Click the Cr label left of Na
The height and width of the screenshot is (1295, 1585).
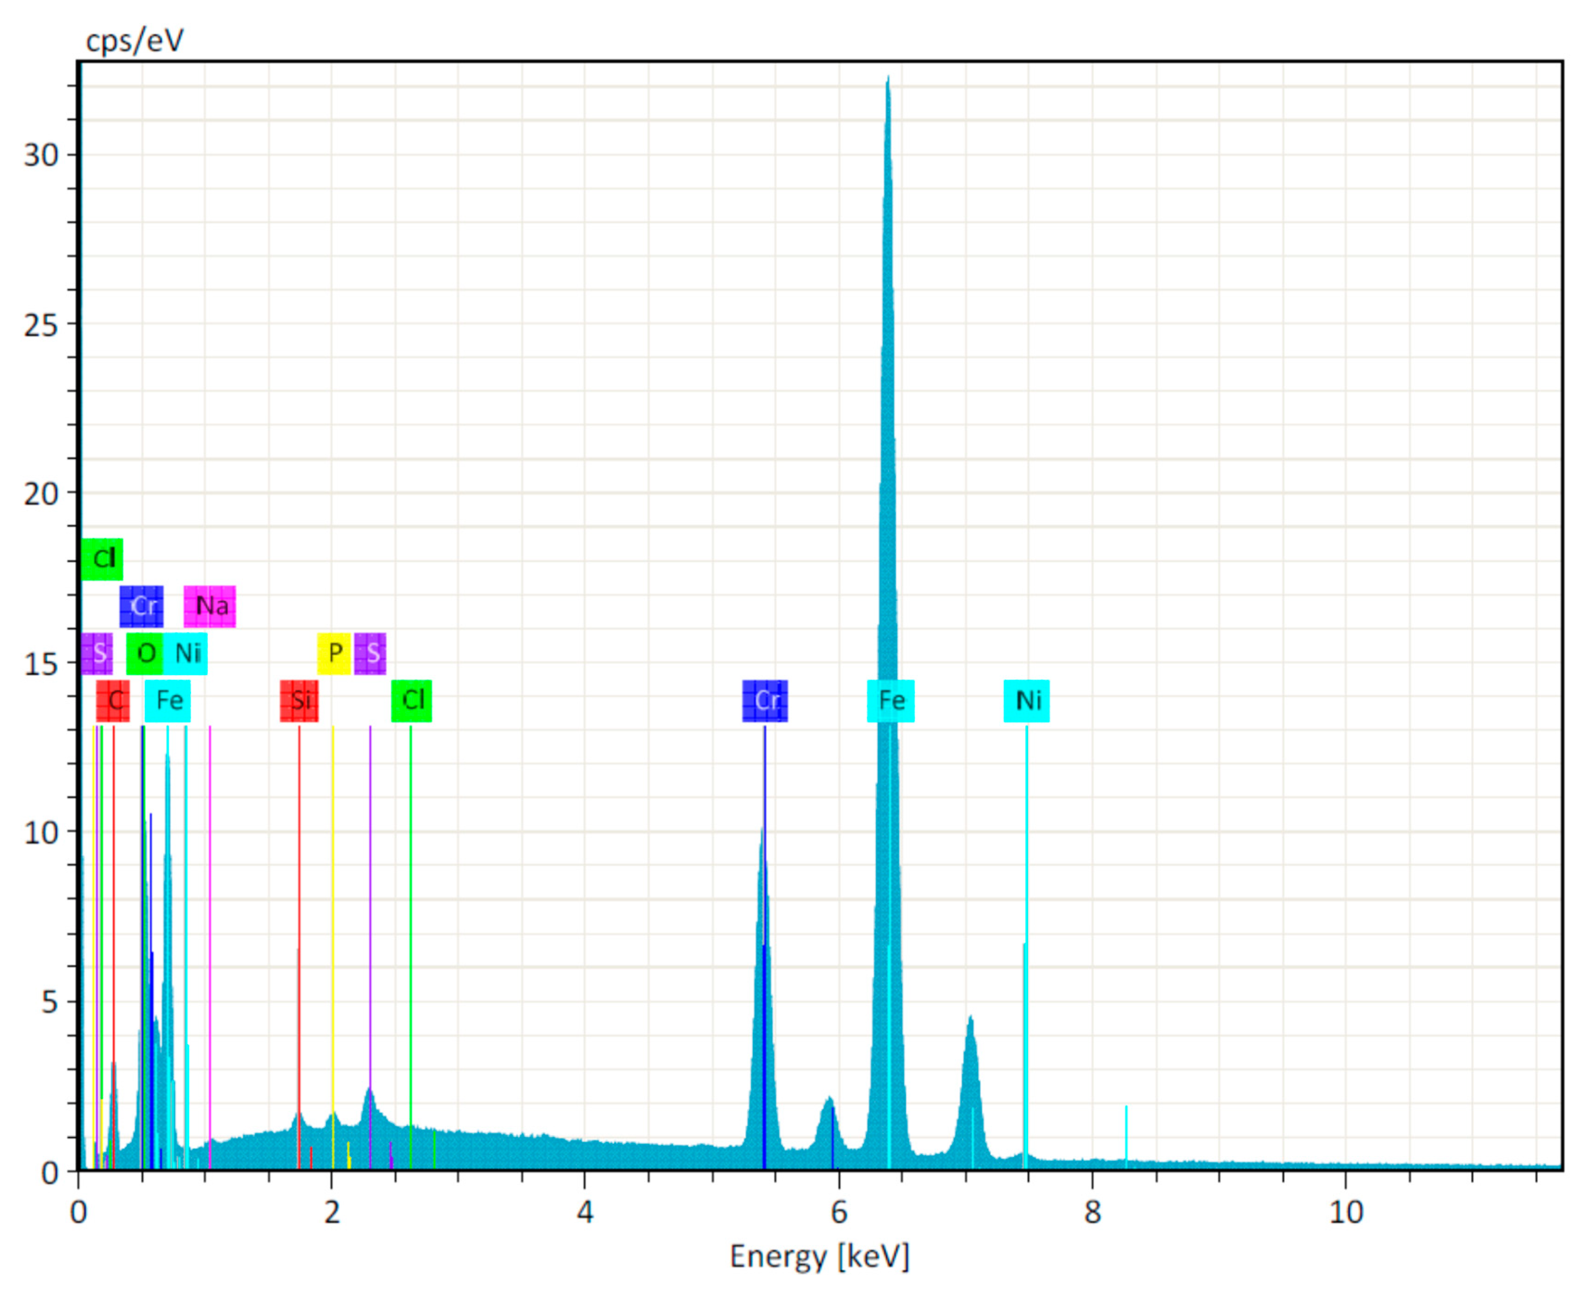tap(141, 606)
